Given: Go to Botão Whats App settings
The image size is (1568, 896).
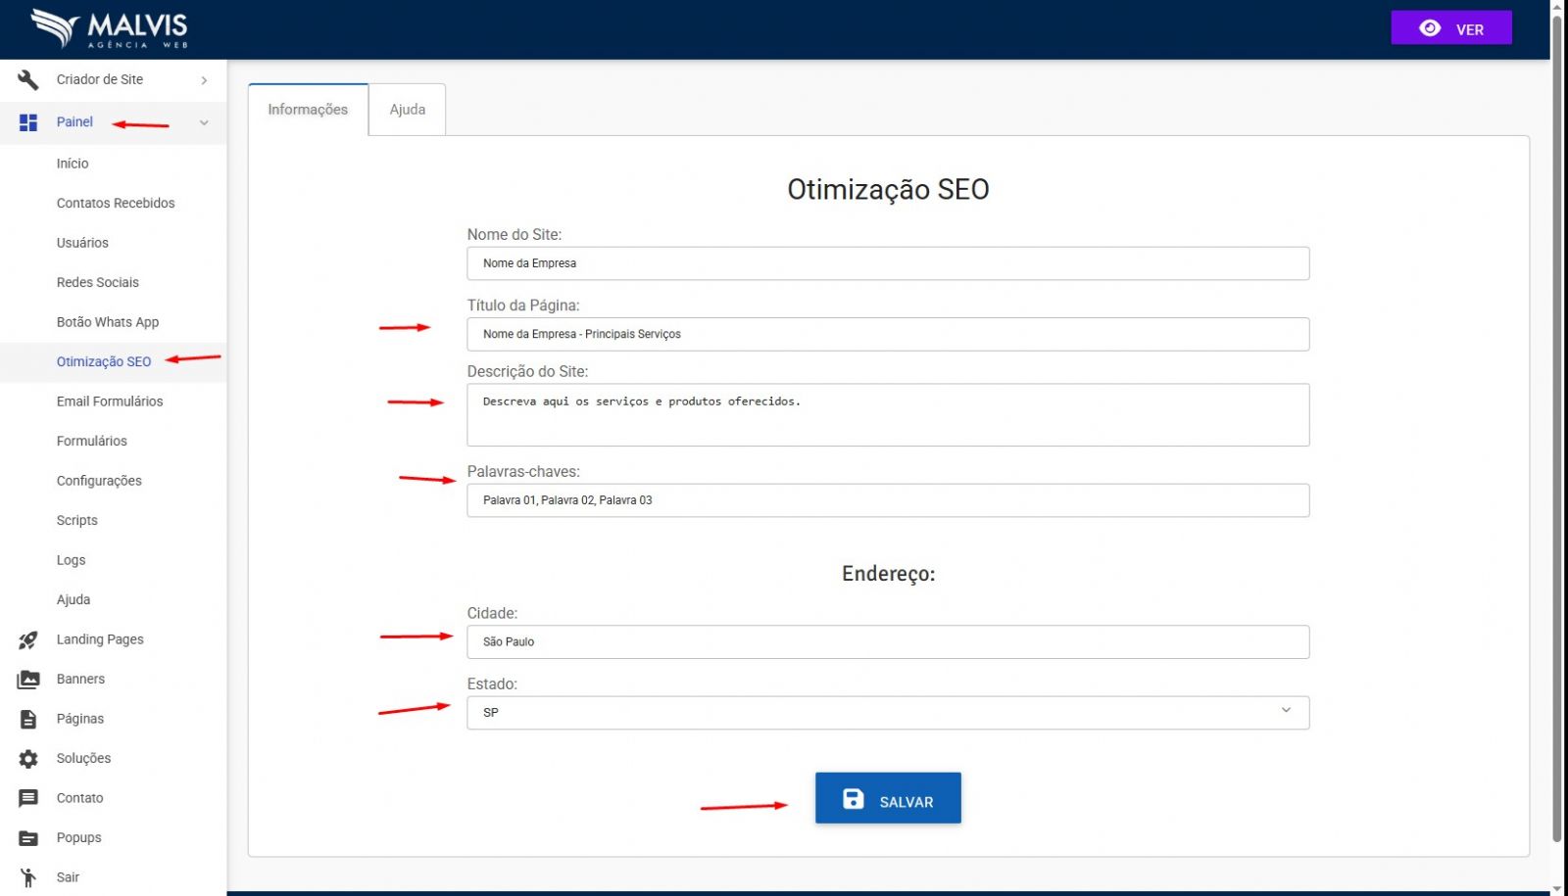Looking at the screenshot, I should click(x=108, y=322).
